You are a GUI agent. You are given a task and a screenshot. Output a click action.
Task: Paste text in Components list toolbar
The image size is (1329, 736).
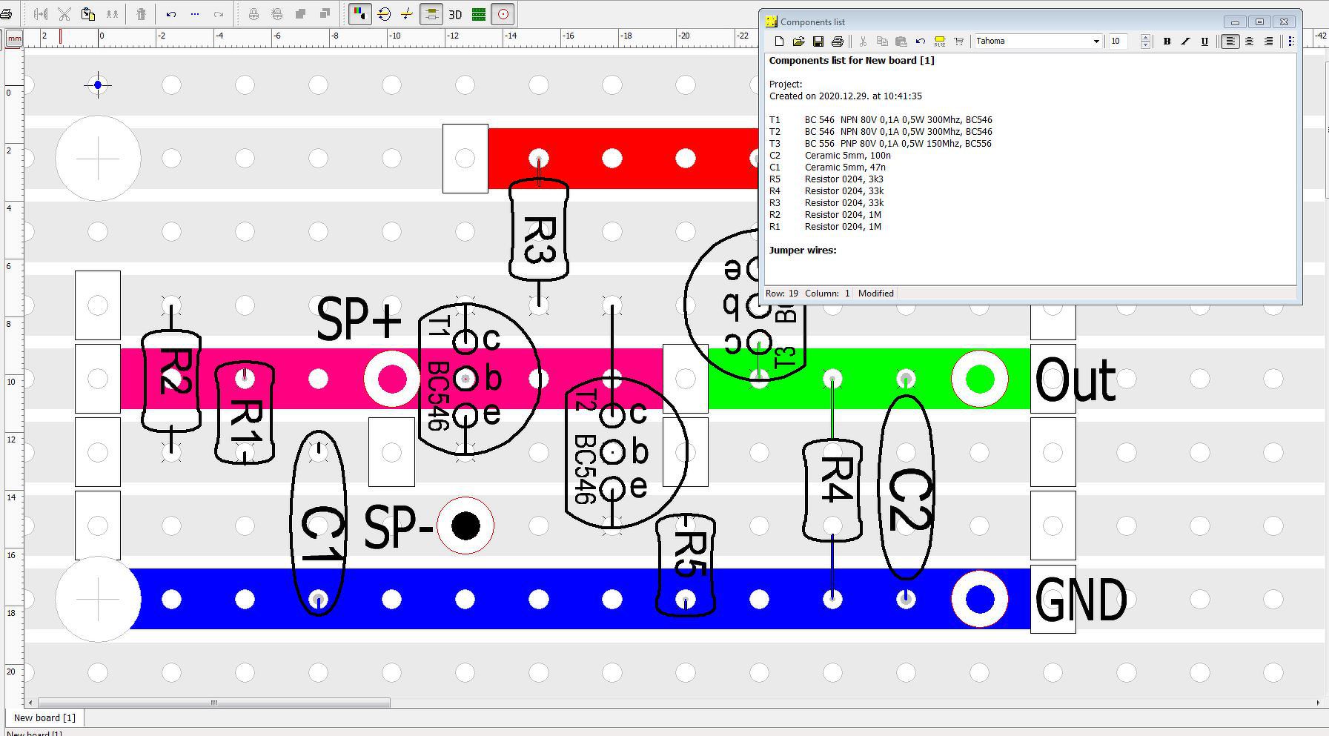(x=901, y=42)
